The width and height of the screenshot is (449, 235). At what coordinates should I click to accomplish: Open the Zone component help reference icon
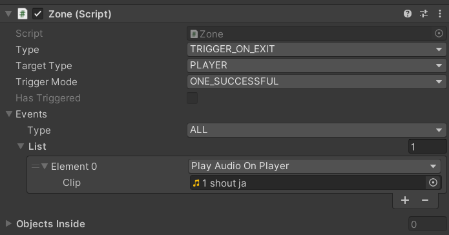click(x=408, y=14)
